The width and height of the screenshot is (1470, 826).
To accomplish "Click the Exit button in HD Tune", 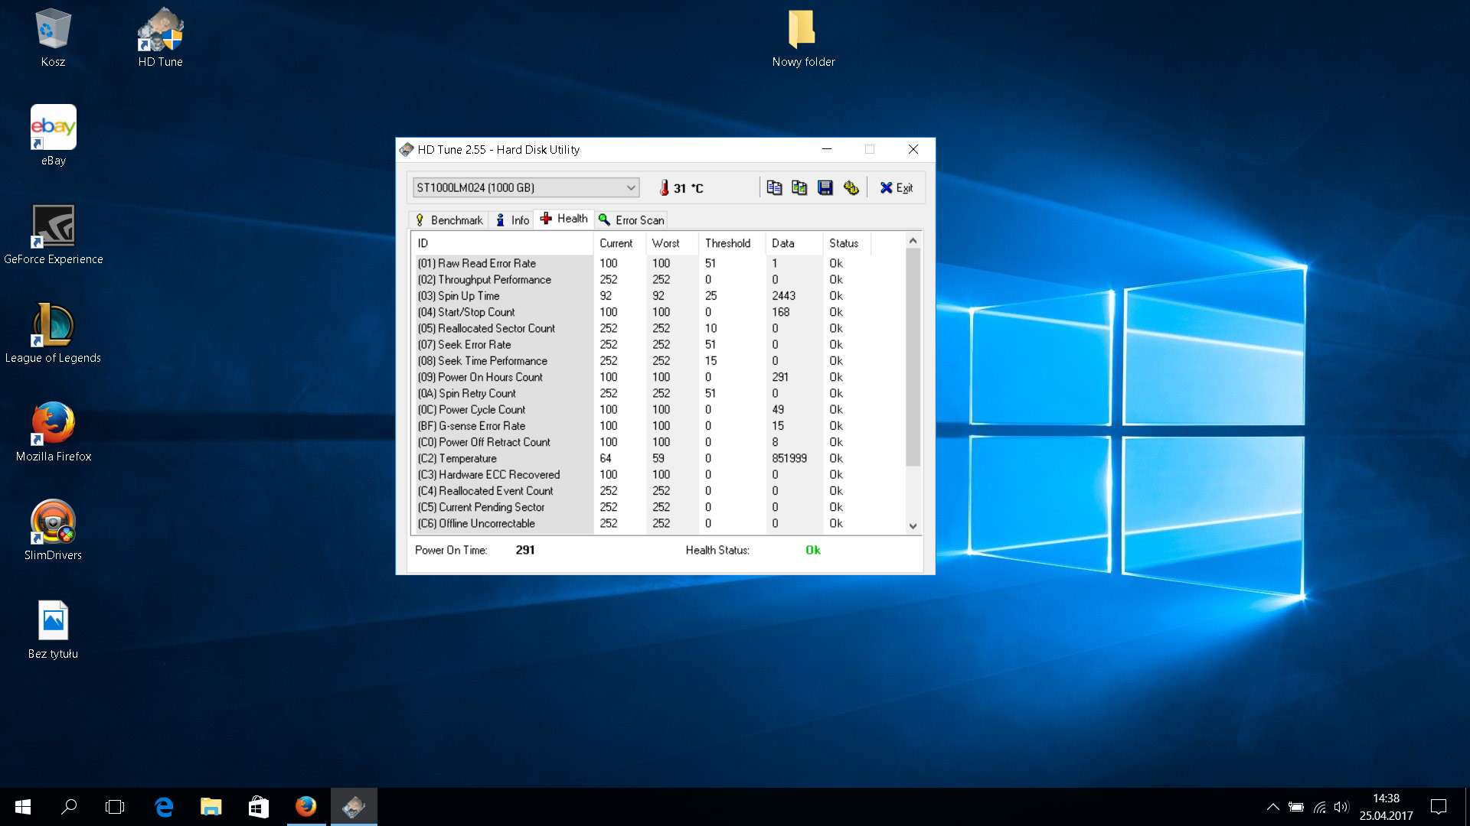I will [896, 187].
